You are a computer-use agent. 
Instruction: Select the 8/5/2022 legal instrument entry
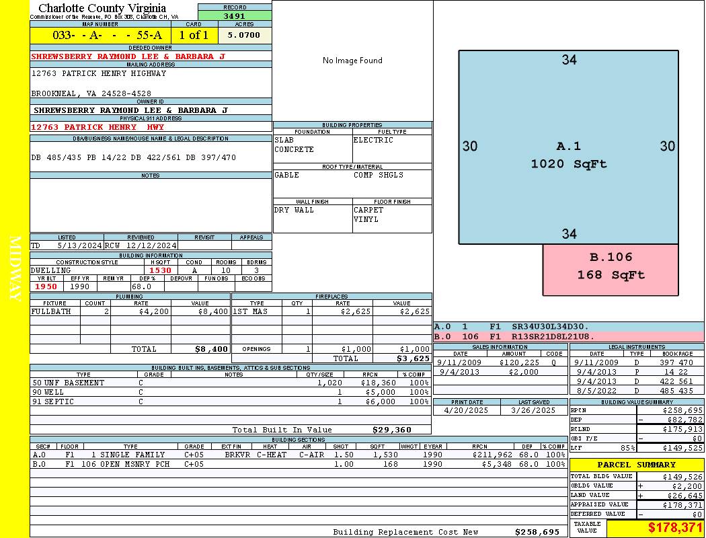[x=635, y=391]
